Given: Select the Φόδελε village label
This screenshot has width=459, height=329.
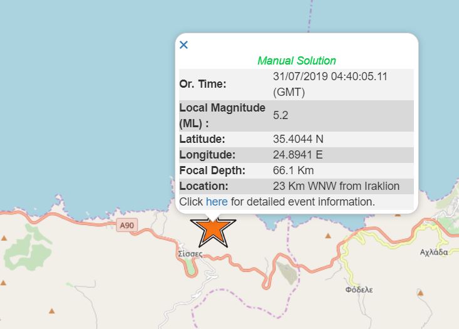Looking at the screenshot, I should click(359, 290).
